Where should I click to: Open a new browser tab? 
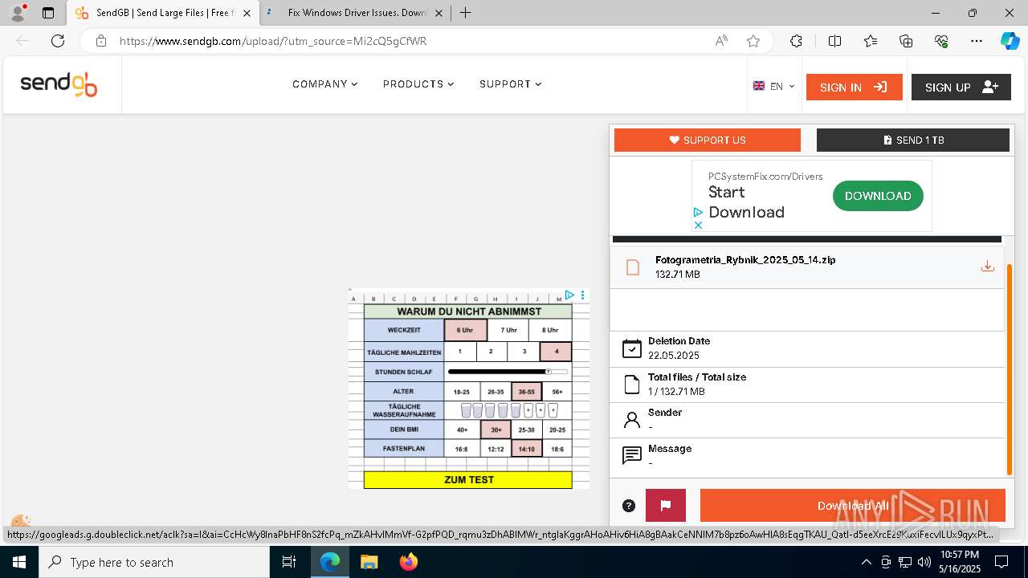tap(465, 13)
